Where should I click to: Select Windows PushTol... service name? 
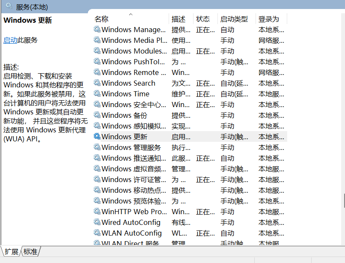[133, 62]
